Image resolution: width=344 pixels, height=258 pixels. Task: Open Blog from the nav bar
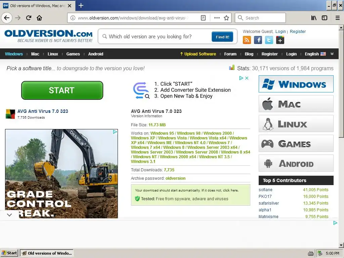[249, 54]
